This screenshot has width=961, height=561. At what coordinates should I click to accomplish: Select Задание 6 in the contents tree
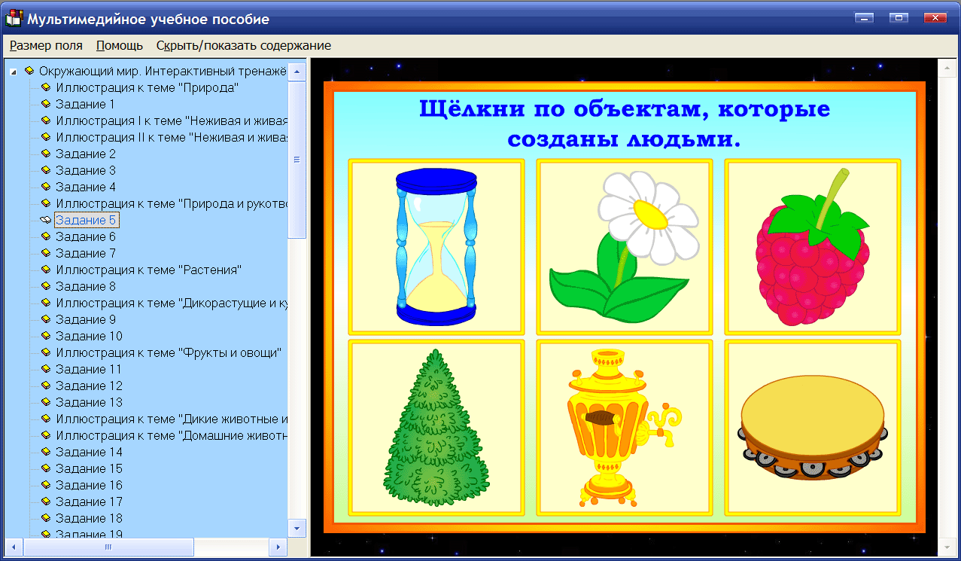[x=85, y=236]
